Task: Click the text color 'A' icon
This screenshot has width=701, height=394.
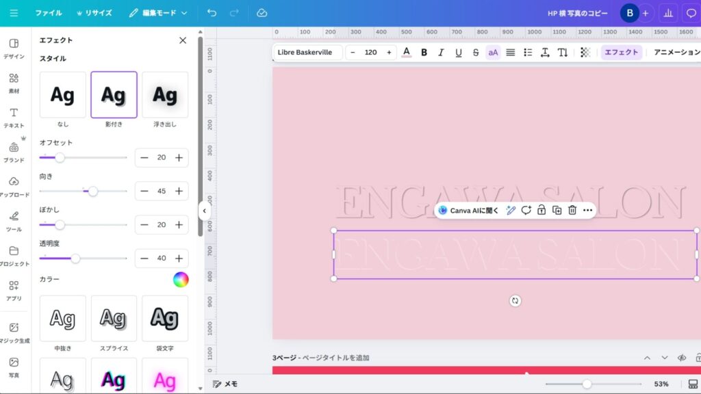Action: 407,53
